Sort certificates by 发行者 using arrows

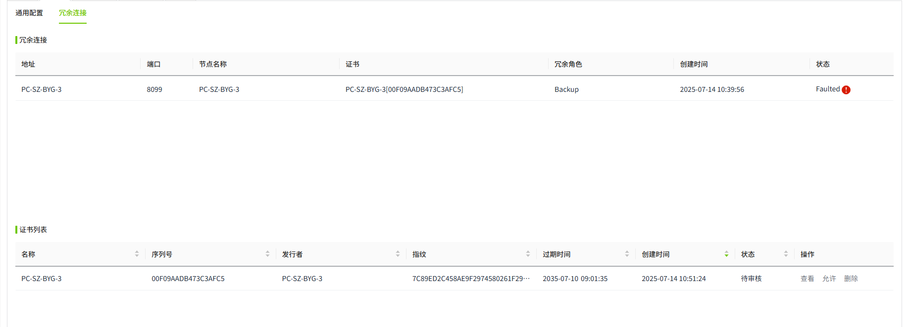click(398, 254)
